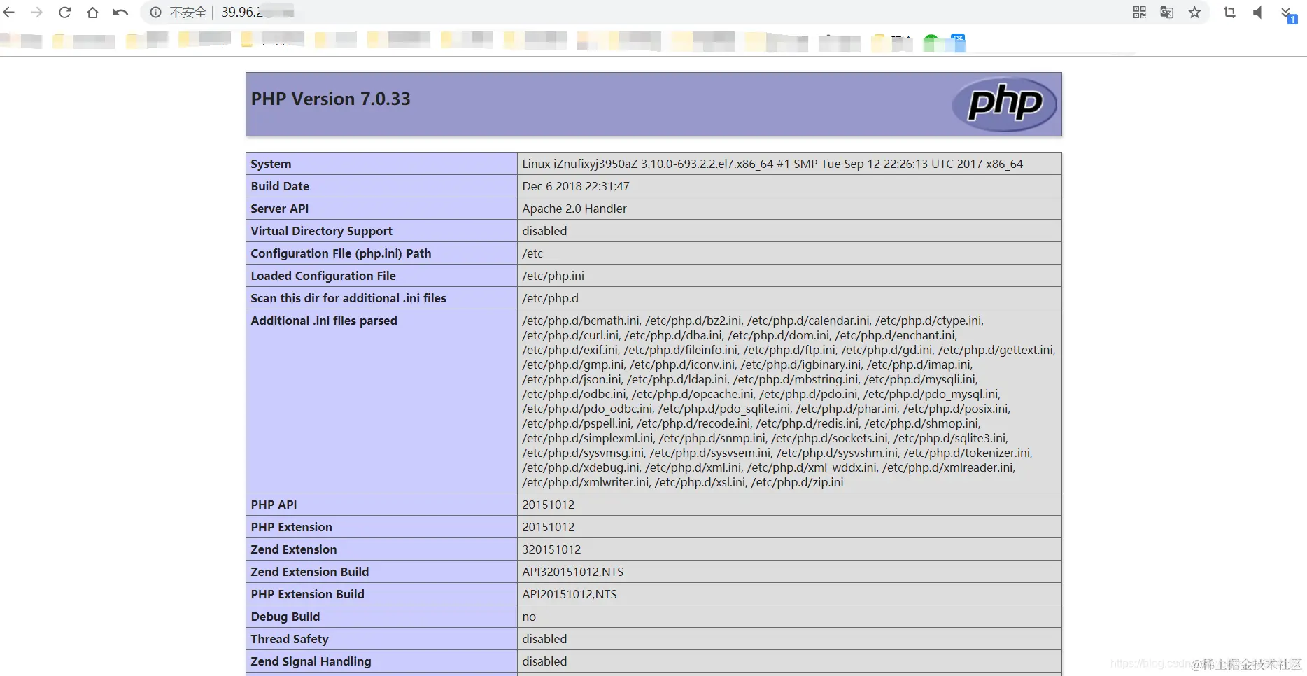Image resolution: width=1307 pixels, height=676 pixels.
Task: Click the undo-close arrow icon
Action: click(120, 13)
